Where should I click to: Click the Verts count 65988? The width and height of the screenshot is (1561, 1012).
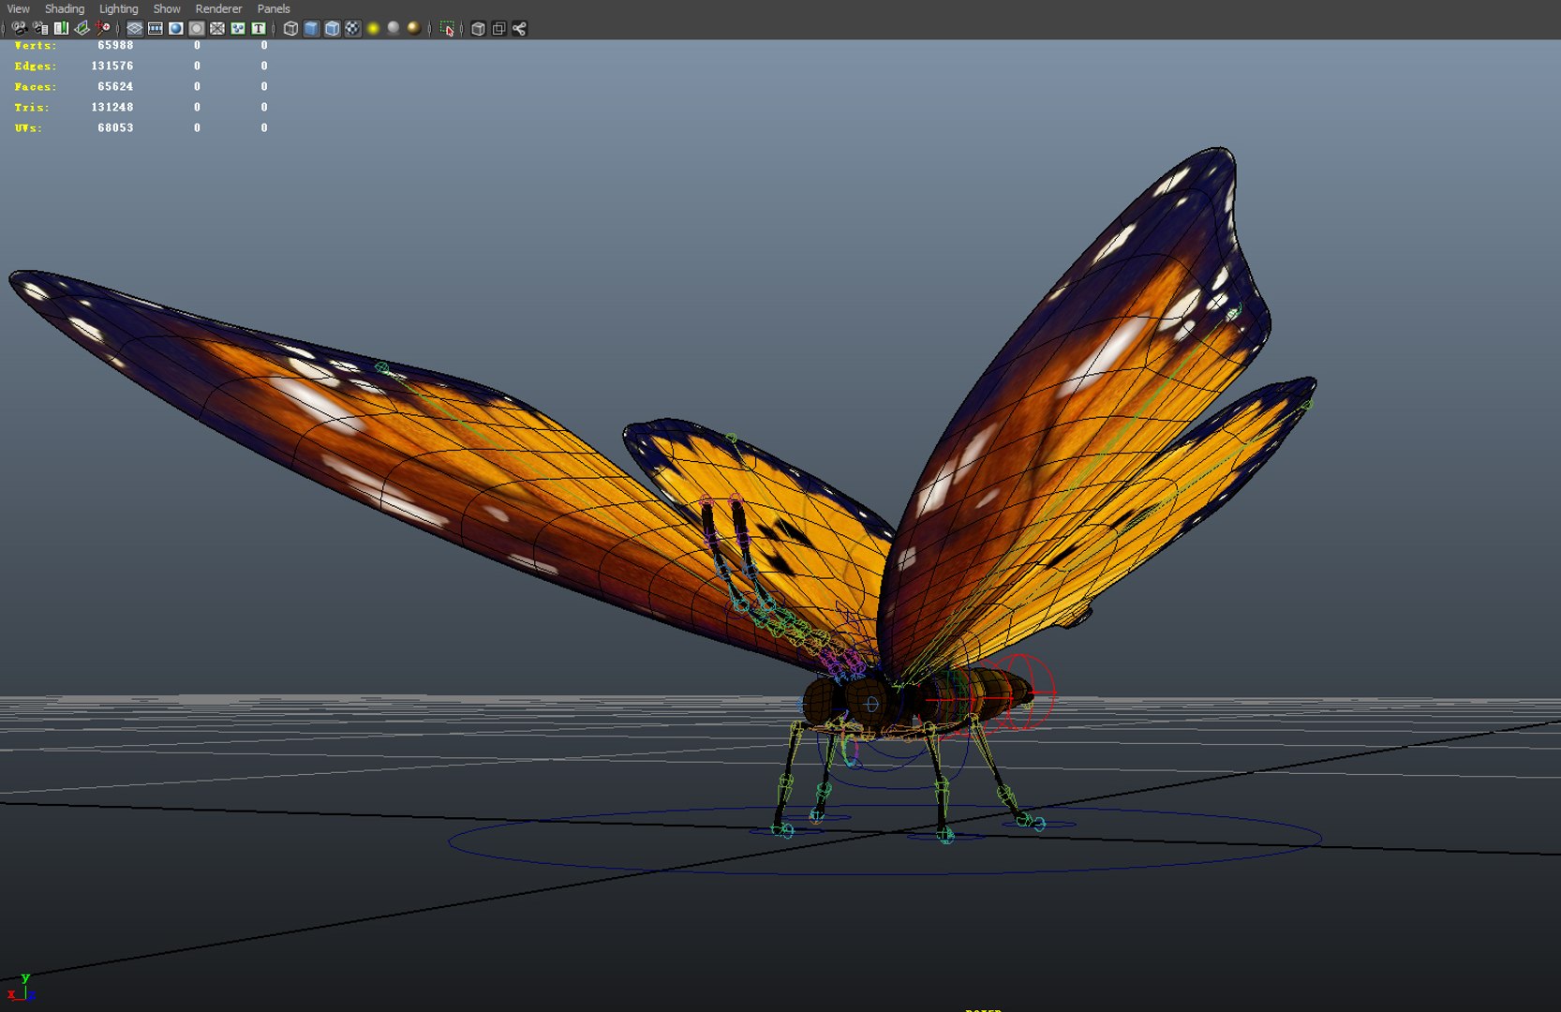click(x=115, y=45)
